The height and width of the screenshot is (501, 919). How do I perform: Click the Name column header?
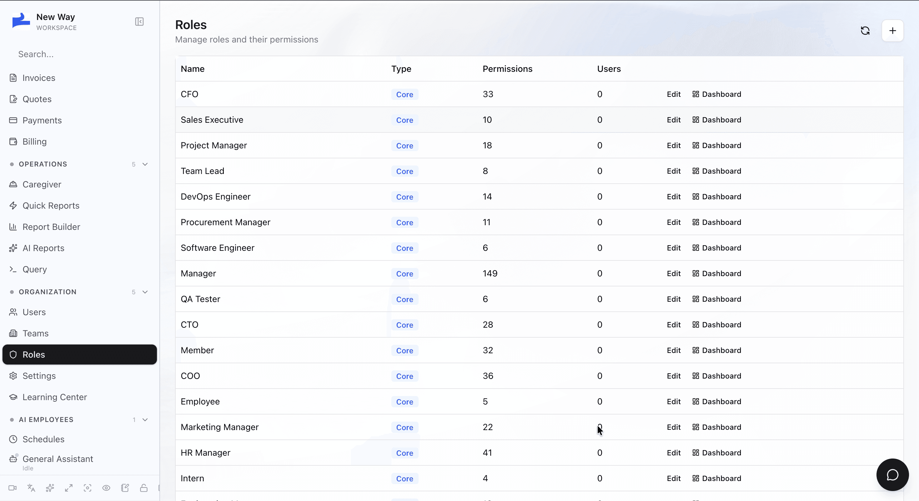point(193,69)
